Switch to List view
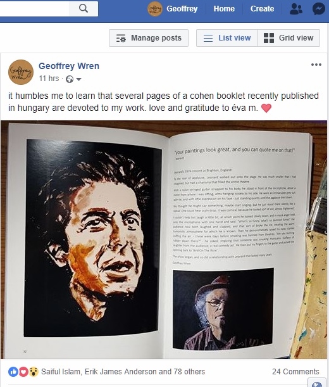 227,38
